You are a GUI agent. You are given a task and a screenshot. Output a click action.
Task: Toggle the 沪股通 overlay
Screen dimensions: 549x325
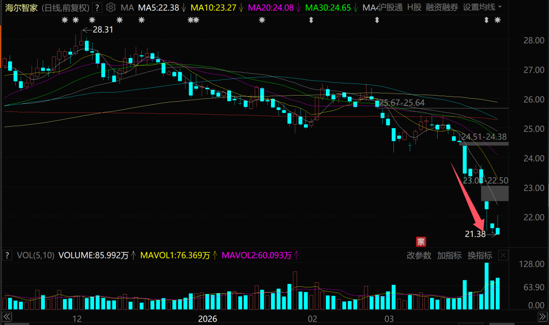(x=390, y=8)
